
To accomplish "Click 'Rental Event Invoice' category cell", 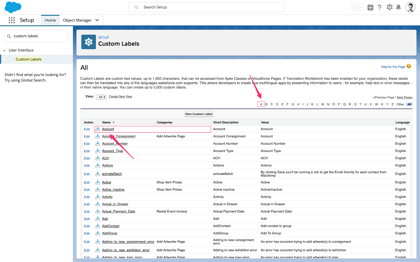I will [x=172, y=211].
